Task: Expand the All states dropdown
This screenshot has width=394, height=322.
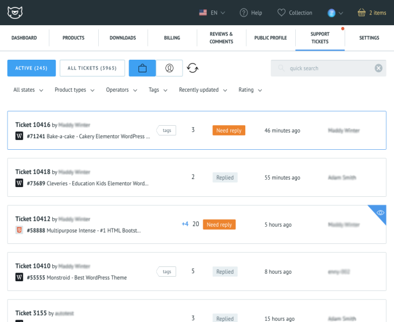Action: click(28, 90)
